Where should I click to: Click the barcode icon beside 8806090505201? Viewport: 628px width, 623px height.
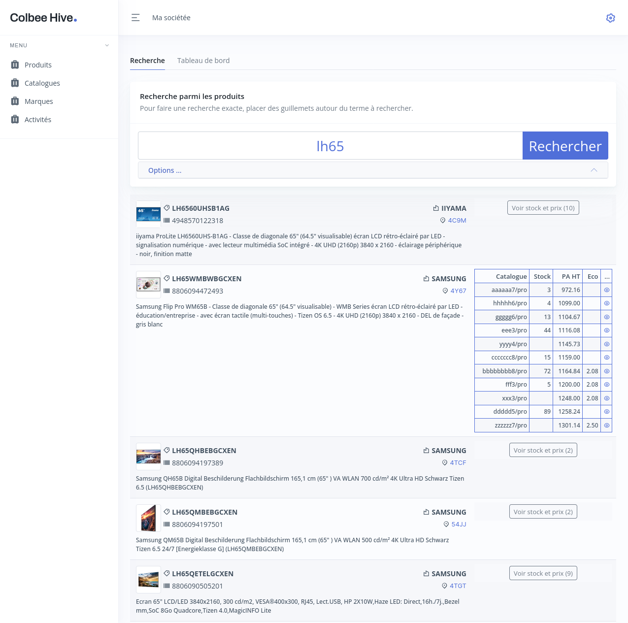[166, 586]
